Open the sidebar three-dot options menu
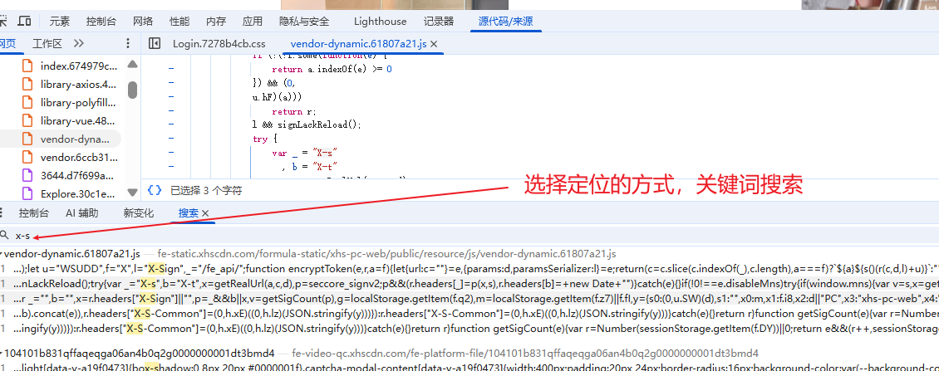Screen dimensions: 939x371 coord(127,44)
